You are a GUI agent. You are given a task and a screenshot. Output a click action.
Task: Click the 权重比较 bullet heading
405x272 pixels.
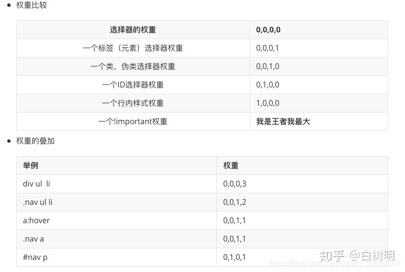31,5
